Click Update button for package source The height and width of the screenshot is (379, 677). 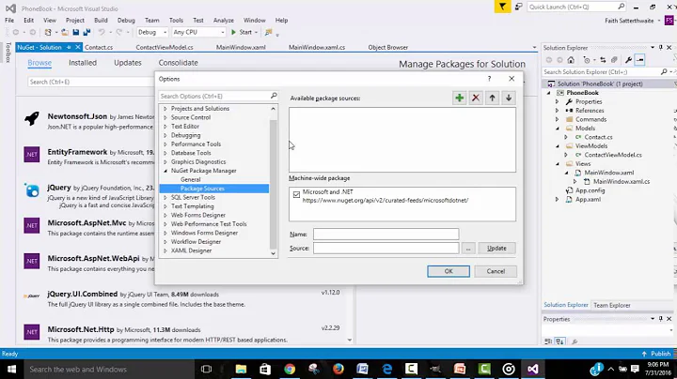pos(496,248)
